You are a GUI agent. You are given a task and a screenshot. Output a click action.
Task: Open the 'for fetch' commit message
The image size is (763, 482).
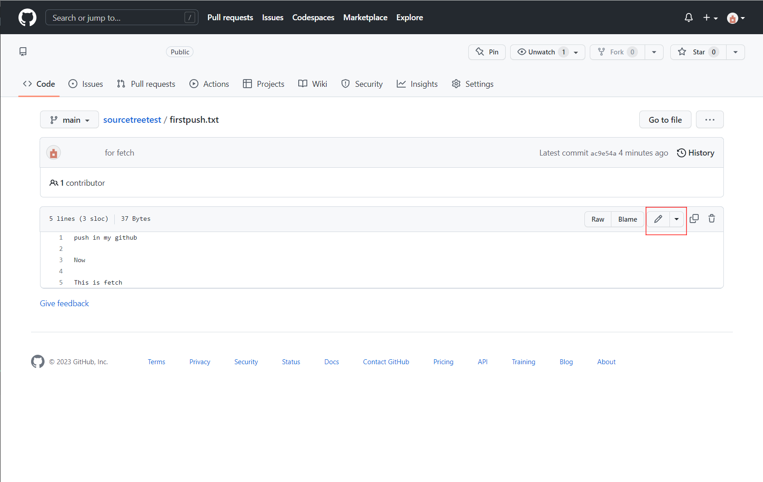pos(120,153)
